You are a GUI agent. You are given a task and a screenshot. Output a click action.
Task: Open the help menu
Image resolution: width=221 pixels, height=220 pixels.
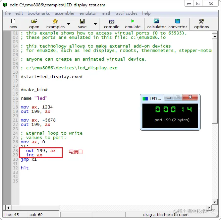coord(146,13)
